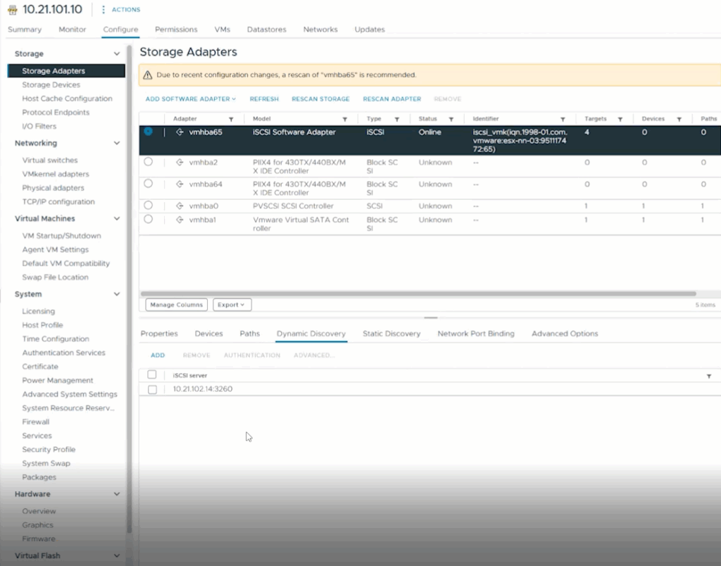Viewport: 721px width, 566px height.
Task: Go to the Datastores tab
Action: (267, 30)
